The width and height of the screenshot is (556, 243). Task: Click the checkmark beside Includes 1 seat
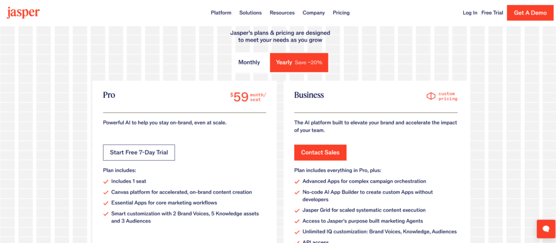[105, 181]
